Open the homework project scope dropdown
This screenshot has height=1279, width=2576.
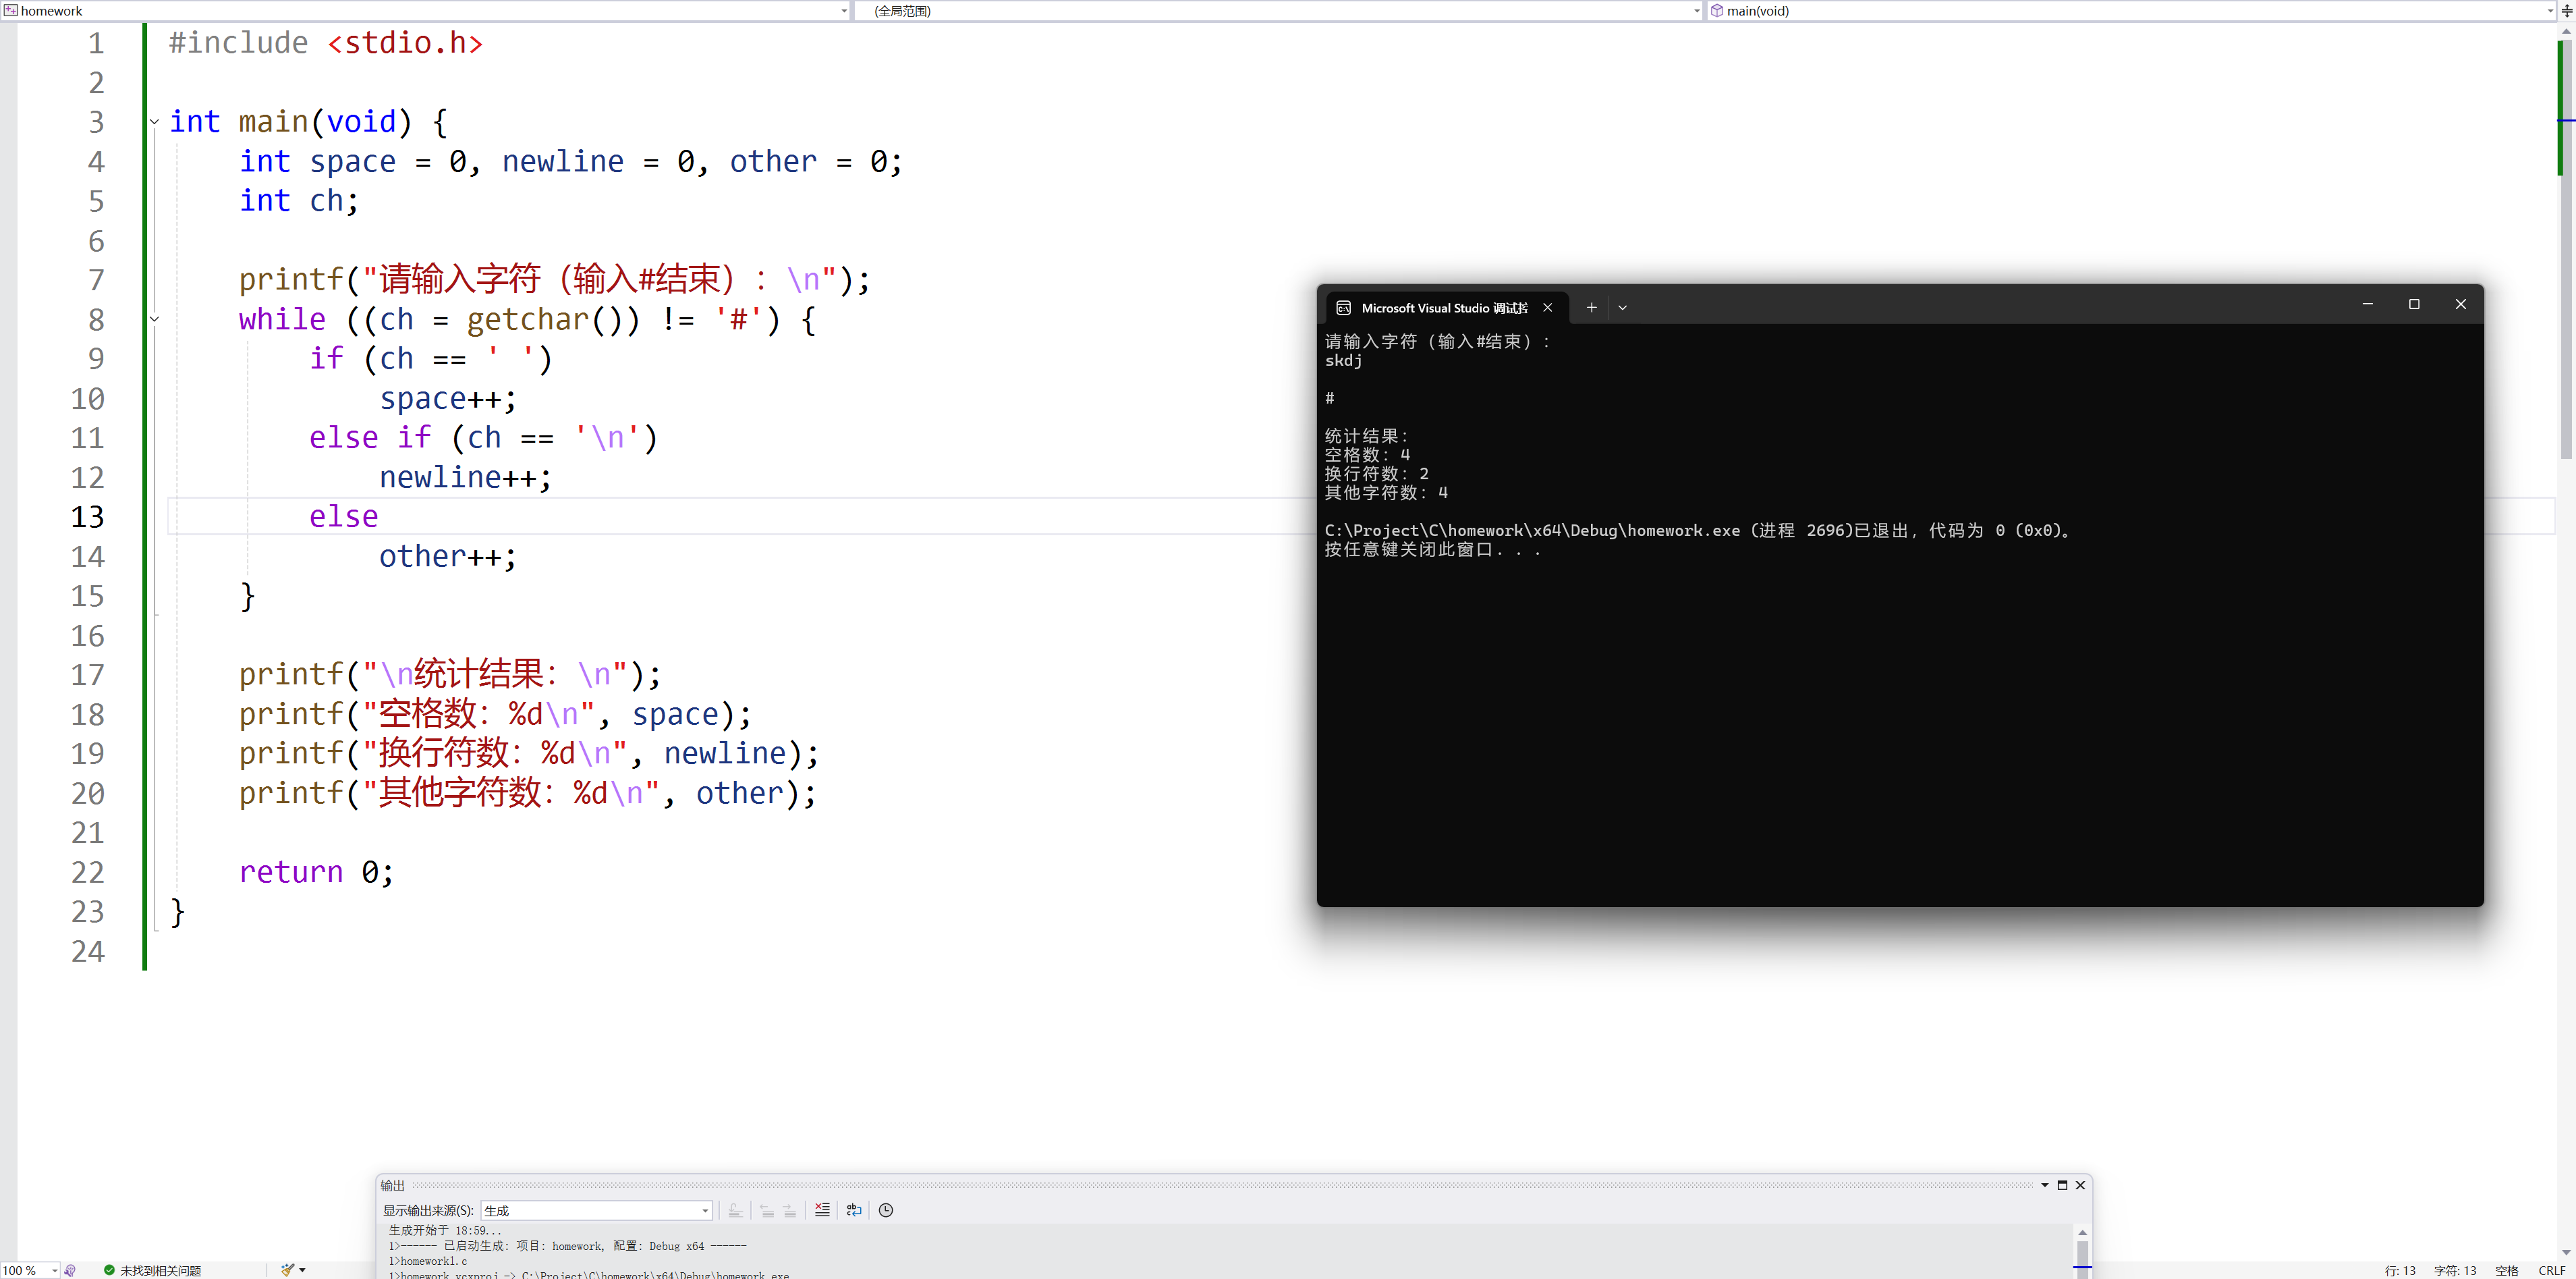pos(844,11)
